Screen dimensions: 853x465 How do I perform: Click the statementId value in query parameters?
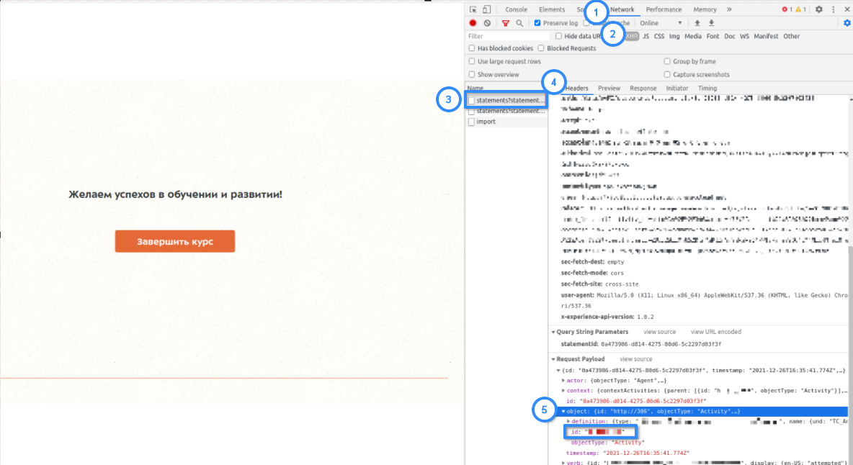(661, 344)
